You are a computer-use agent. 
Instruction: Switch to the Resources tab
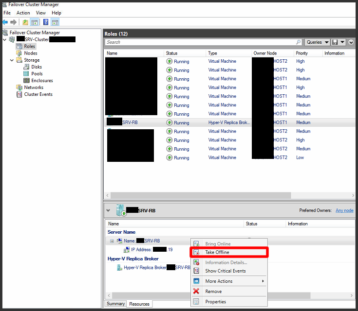tap(139, 304)
